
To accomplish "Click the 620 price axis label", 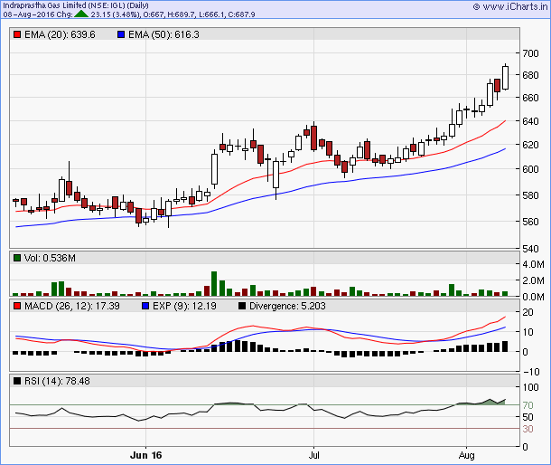I will click(x=530, y=145).
